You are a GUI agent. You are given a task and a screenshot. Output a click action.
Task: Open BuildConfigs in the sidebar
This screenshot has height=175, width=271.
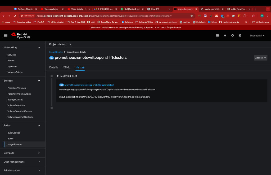(x=14, y=133)
